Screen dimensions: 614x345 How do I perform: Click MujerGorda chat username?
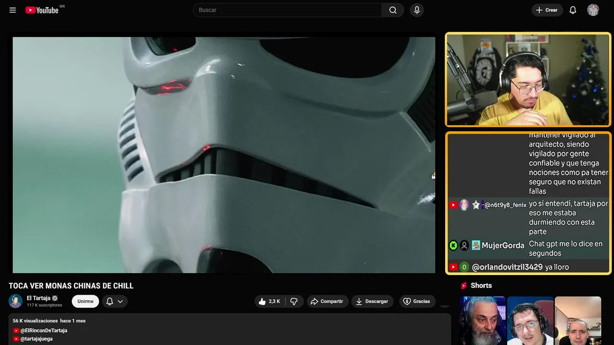[503, 245]
